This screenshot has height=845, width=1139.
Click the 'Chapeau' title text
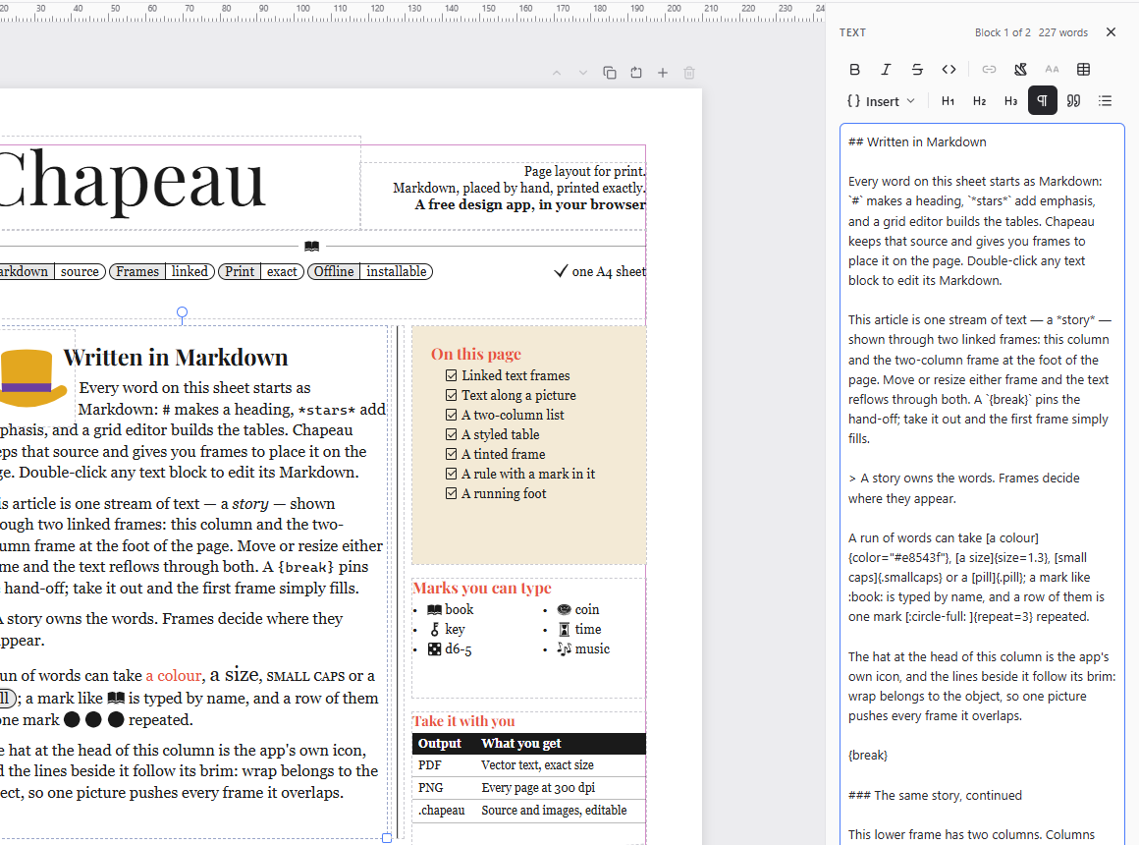coord(131,180)
